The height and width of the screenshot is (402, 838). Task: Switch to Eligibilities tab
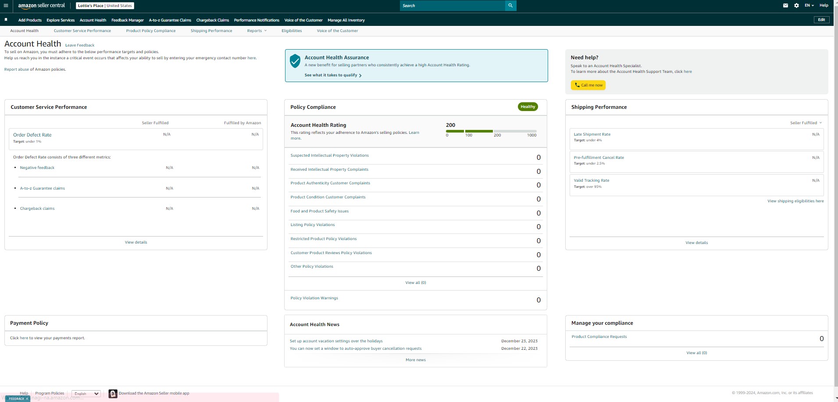[292, 31]
